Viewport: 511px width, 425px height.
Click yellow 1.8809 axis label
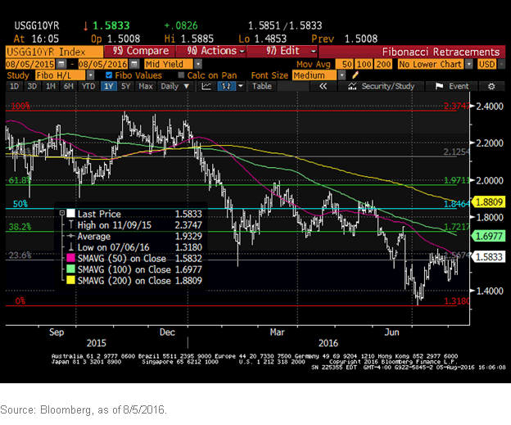coord(489,201)
